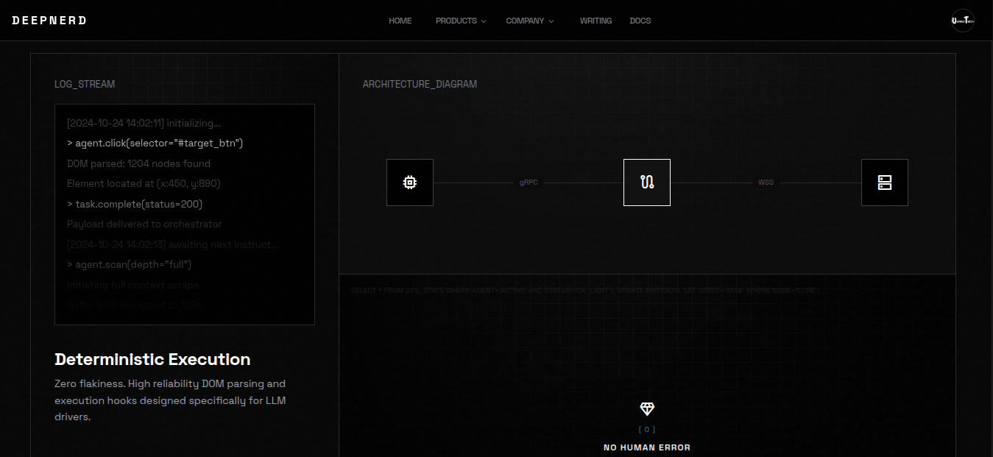Click the gRPC connection label
The image size is (993, 457).
529,182
